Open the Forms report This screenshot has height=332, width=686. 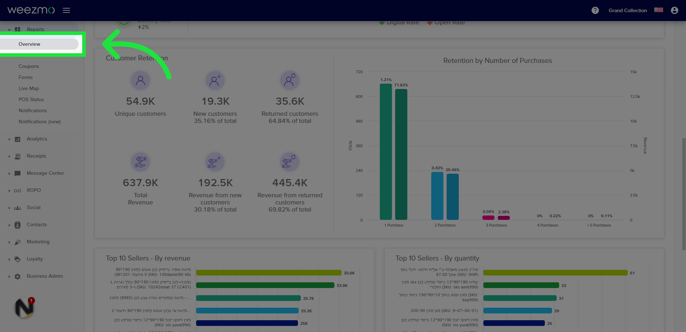tap(25, 77)
